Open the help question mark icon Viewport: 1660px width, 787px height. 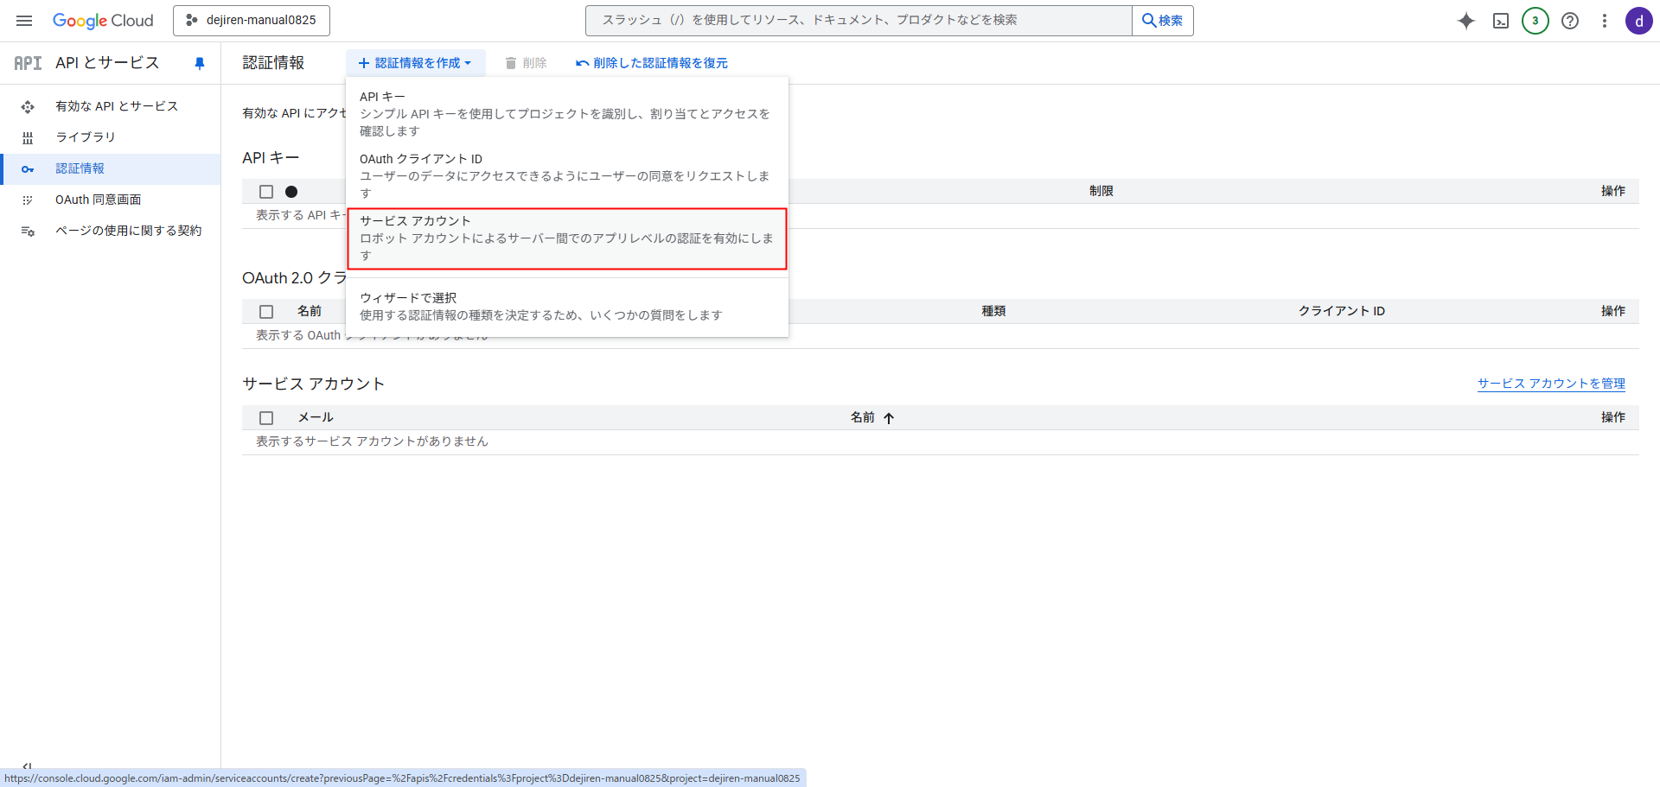[1570, 21]
